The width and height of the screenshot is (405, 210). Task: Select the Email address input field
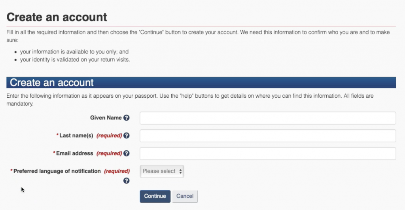268,153
